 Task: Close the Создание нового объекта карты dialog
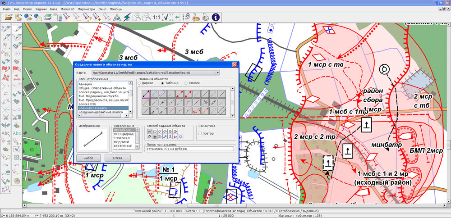[x=235, y=64]
